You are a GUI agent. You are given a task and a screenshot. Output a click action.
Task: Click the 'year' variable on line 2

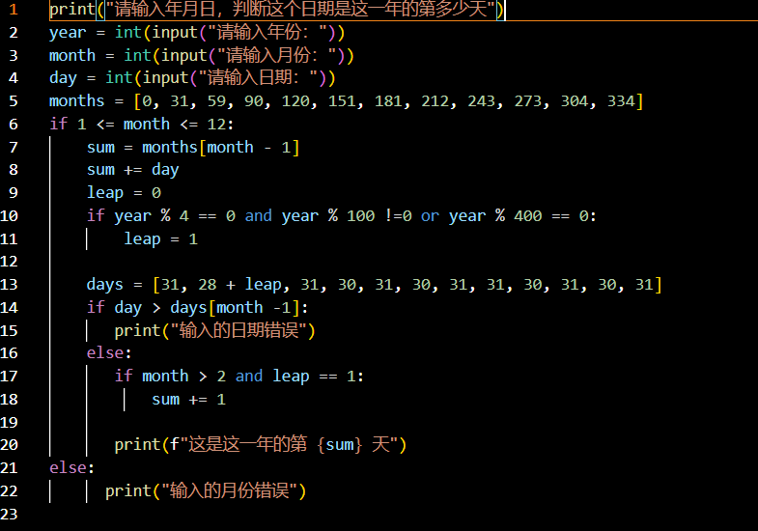point(68,33)
